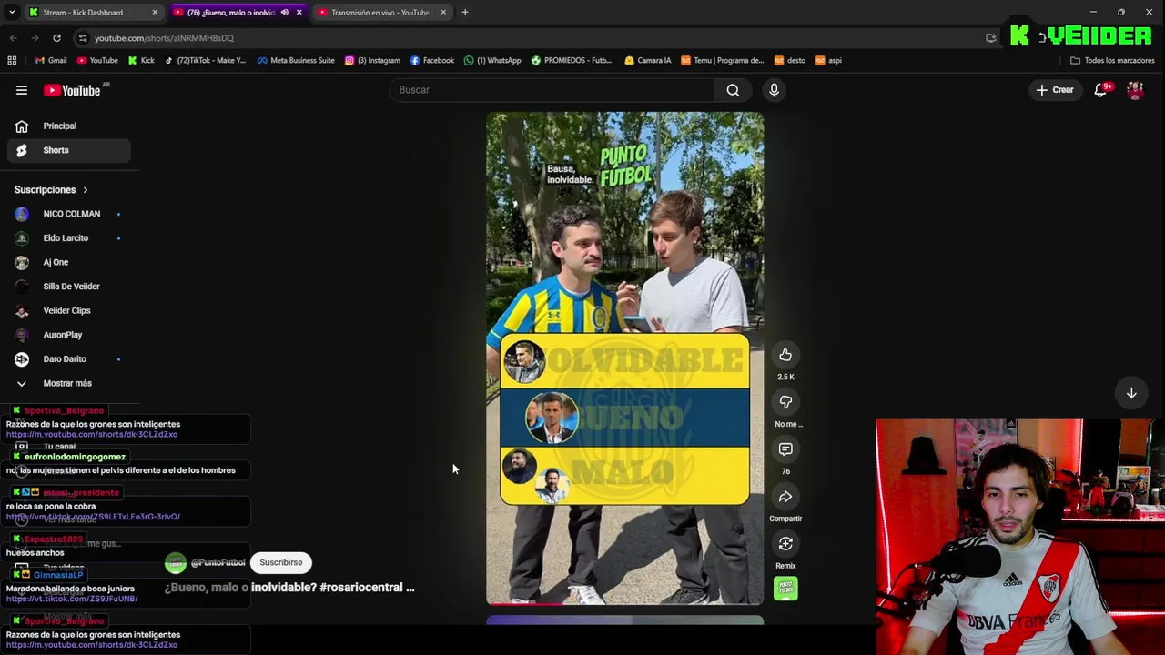Open the Gmail bookmark
Image resolution: width=1165 pixels, height=655 pixels.
pos(51,61)
